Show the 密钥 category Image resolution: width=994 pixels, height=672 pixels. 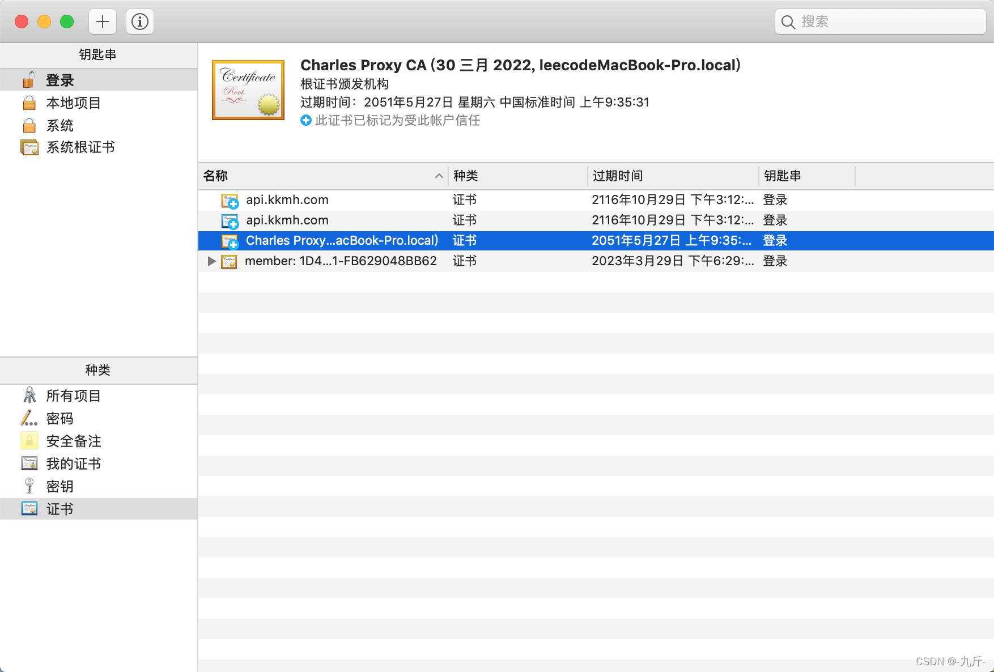pos(60,486)
